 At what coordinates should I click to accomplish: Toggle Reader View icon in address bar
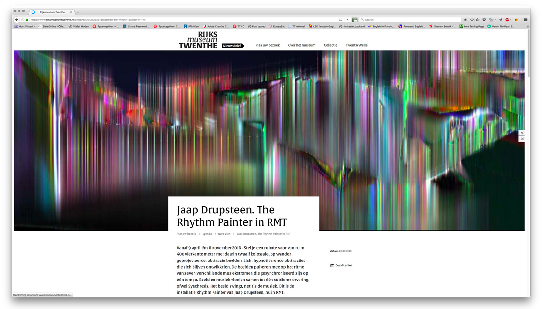340,19
